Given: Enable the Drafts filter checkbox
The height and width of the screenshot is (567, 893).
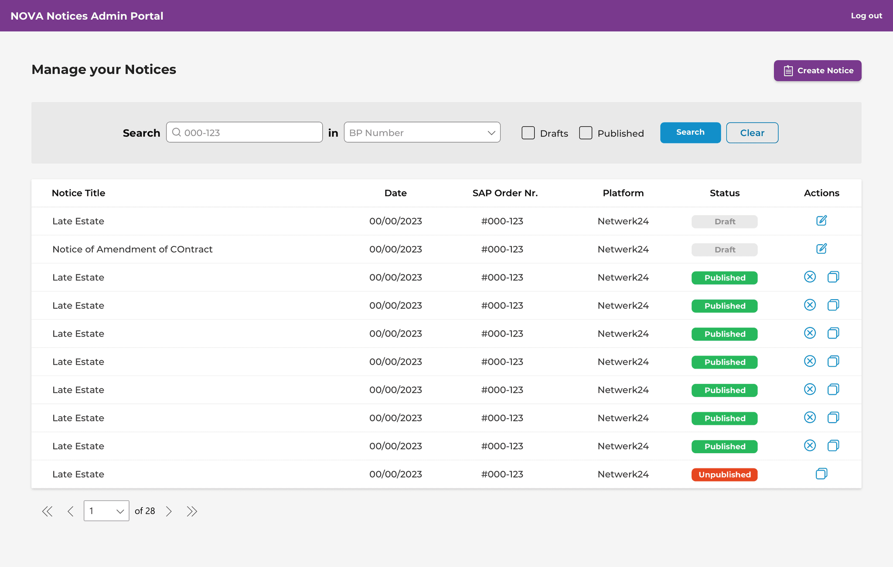Looking at the screenshot, I should coord(528,133).
